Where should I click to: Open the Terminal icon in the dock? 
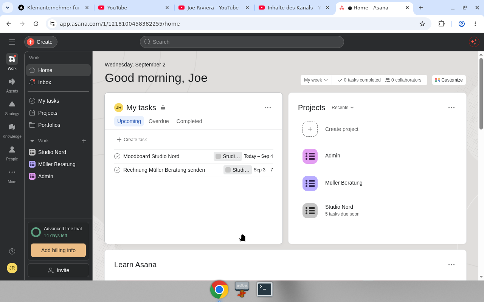tap(265, 290)
